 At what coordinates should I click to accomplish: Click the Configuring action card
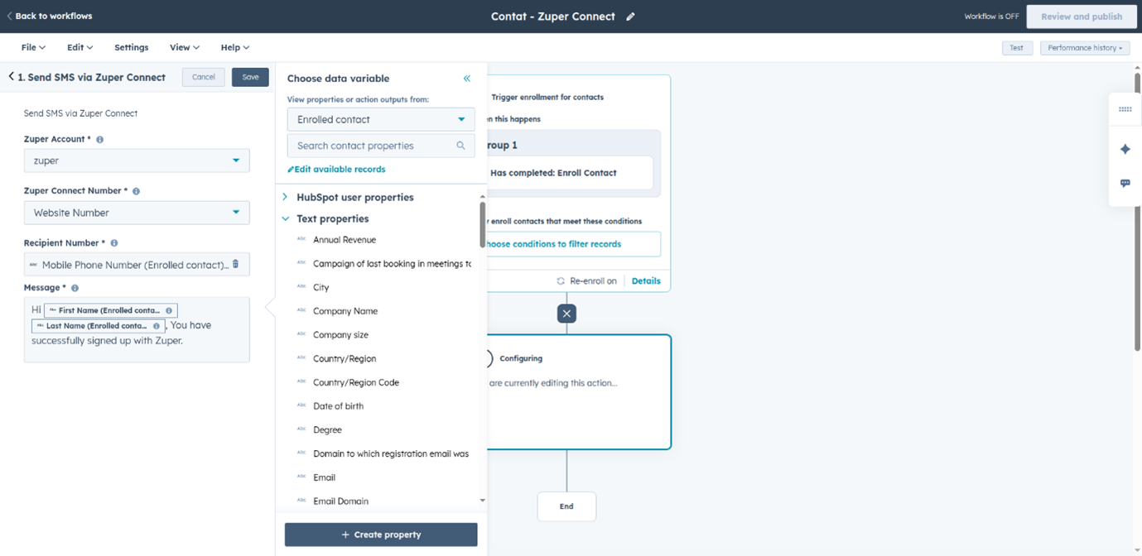579,392
